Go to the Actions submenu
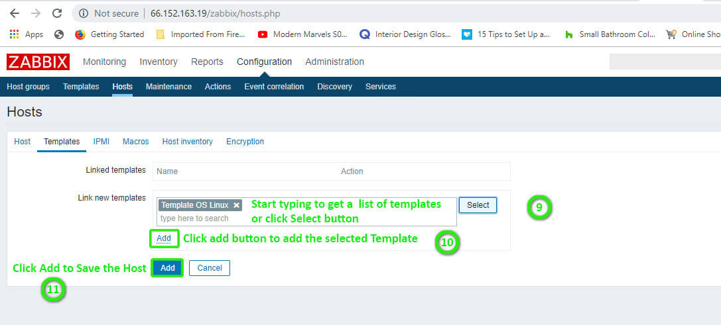 click(218, 87)
